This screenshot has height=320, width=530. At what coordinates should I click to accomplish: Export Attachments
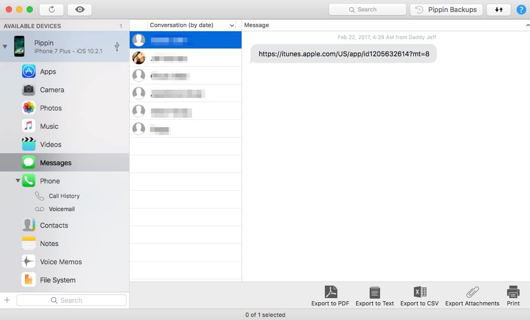click(x=472, y=296)
